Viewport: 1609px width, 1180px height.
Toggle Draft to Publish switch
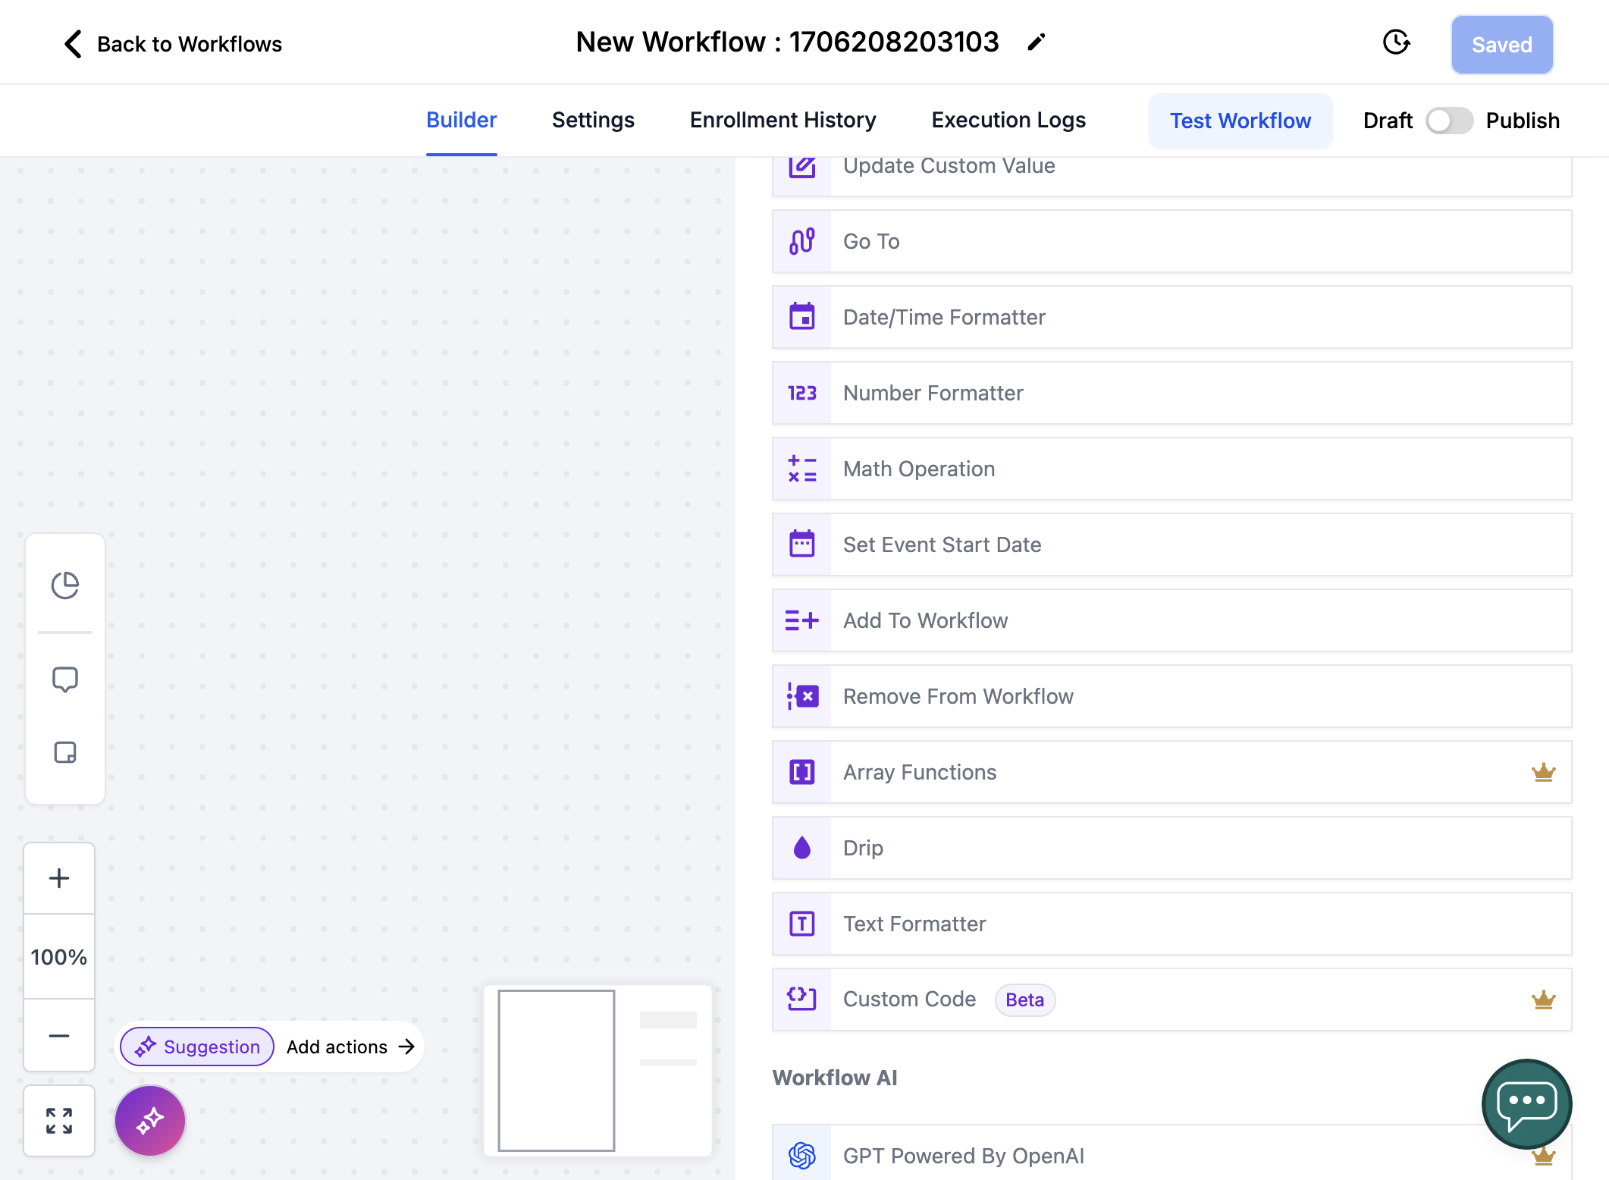click(x=1449, y=121)
